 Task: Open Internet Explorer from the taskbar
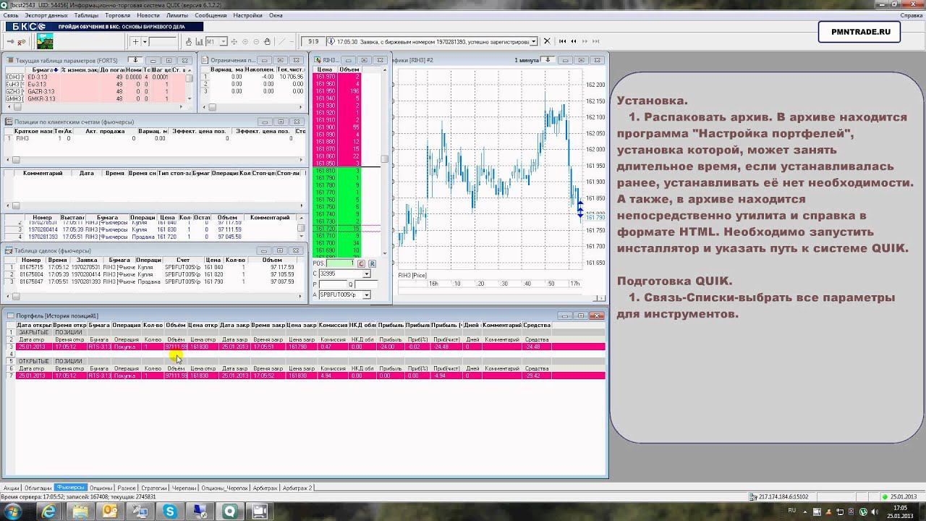pos(49,512)
